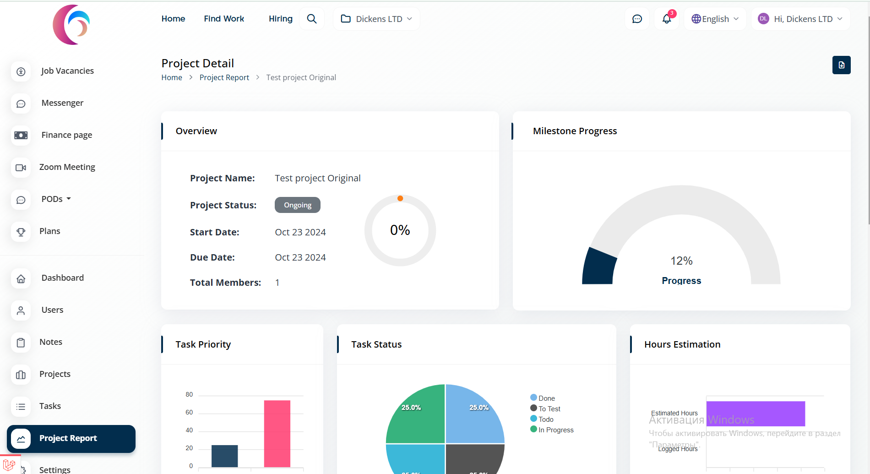Click the Ongoing status badge
The height and width of the screenshot is (474, 870).
[298, 205]
